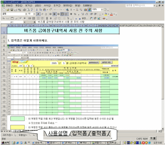The image size is (165, 145).
Task: Switch to the 파워 엑... taskbar window
Action: click(39, 143)
